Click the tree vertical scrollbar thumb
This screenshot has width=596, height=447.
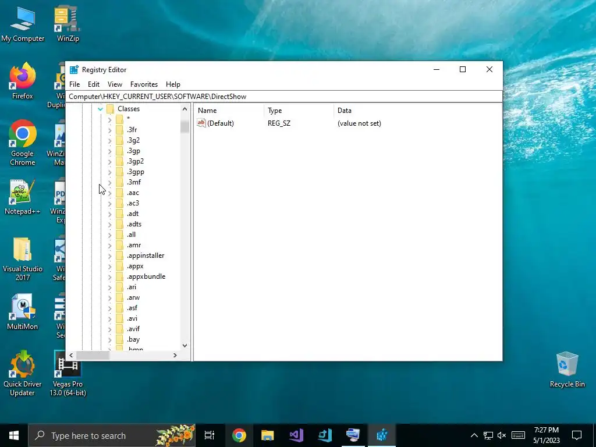(185, 126)
